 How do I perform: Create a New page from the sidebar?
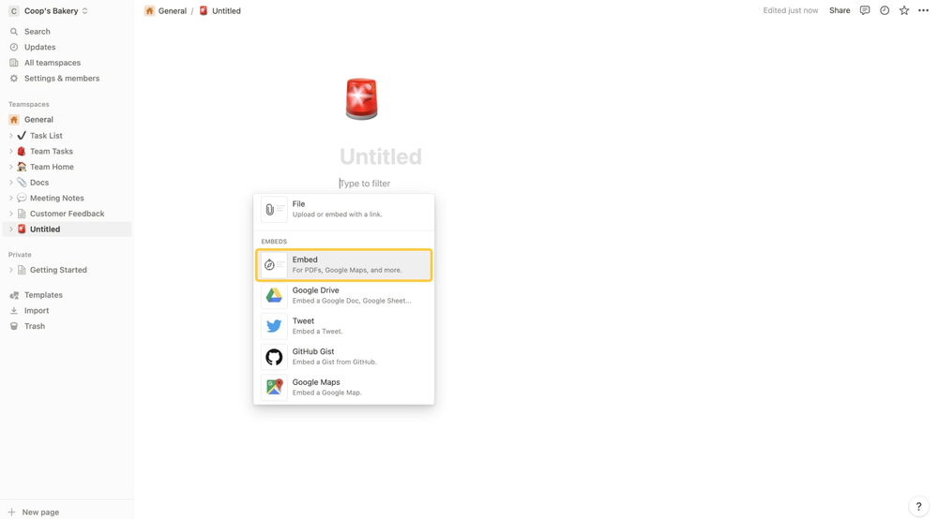coord(39,512)
